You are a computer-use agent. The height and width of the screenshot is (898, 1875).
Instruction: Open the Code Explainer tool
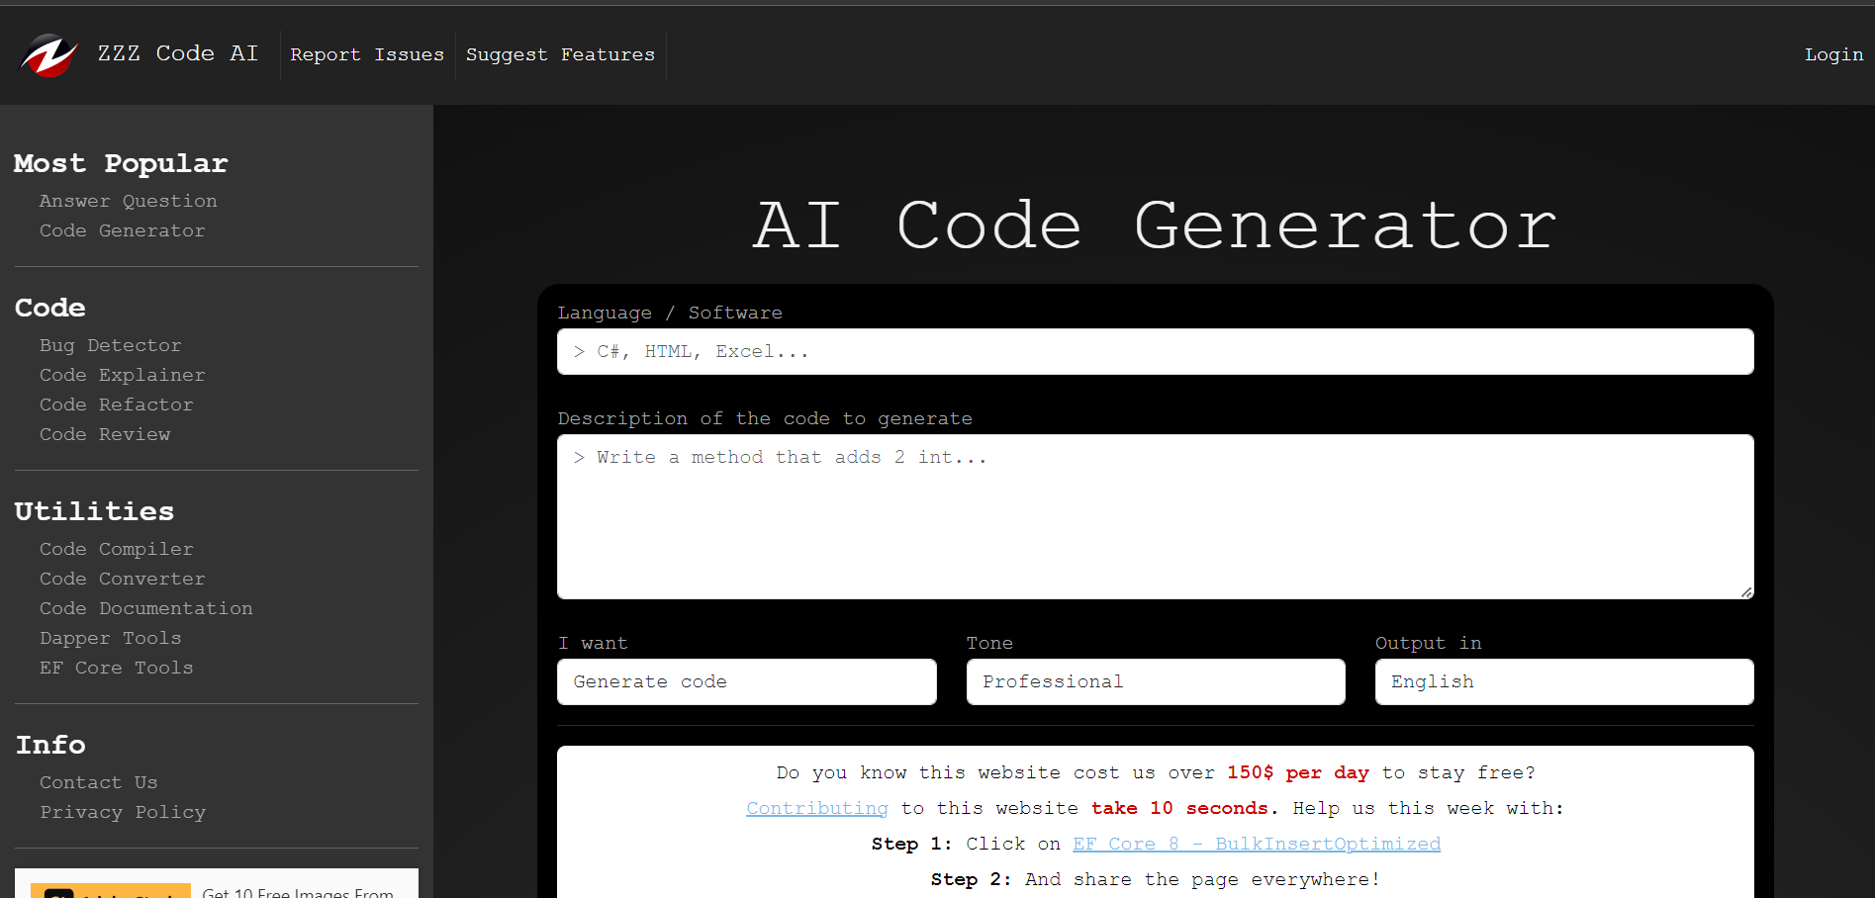(122, 375)
